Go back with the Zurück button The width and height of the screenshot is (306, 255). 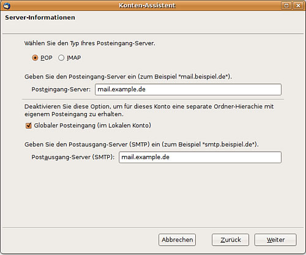click(x=230, y=240)
